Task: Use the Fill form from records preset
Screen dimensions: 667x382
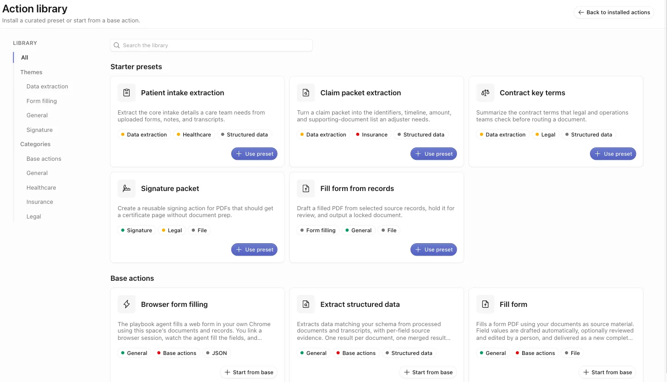Action: (x=434, y=250)
